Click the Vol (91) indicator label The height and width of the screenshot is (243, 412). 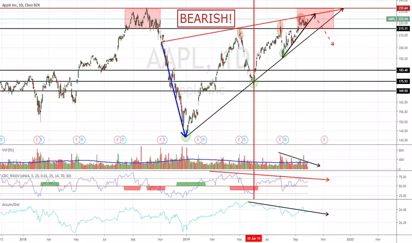pyautogui.click(x=8, y=150)
